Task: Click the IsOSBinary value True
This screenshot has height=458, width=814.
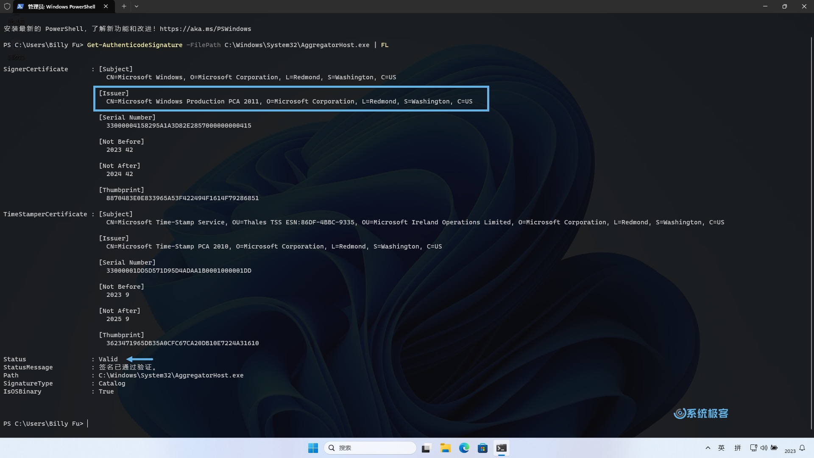Action: point(106,391)
